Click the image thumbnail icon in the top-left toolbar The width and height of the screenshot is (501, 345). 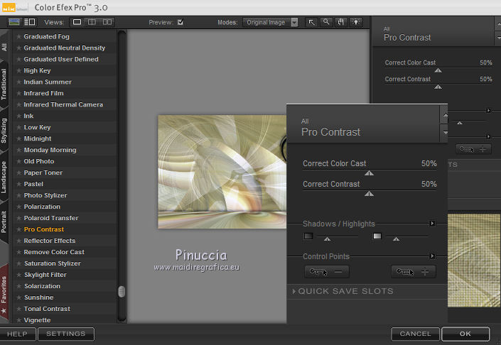14,22
